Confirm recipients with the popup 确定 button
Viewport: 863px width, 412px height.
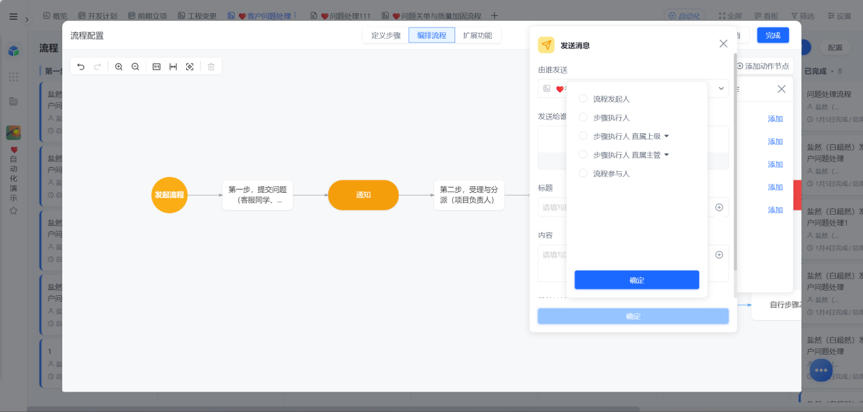point(637,280)
